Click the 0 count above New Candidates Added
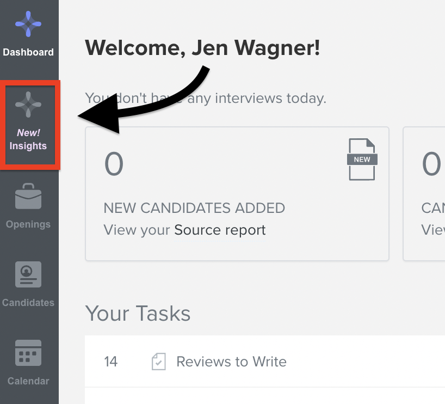Screen dimensions: 445x404 [x=114, y=164]
